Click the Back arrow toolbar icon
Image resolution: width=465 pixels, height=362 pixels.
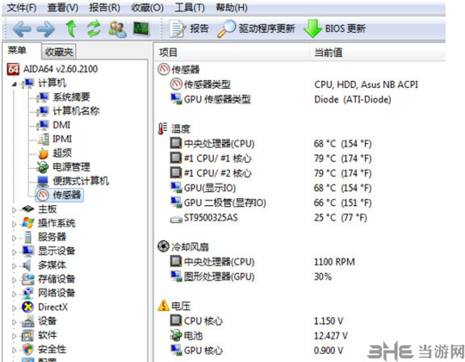[22, 29]
